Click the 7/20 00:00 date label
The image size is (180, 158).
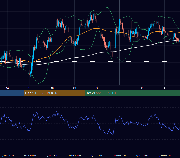coord(119,155)
